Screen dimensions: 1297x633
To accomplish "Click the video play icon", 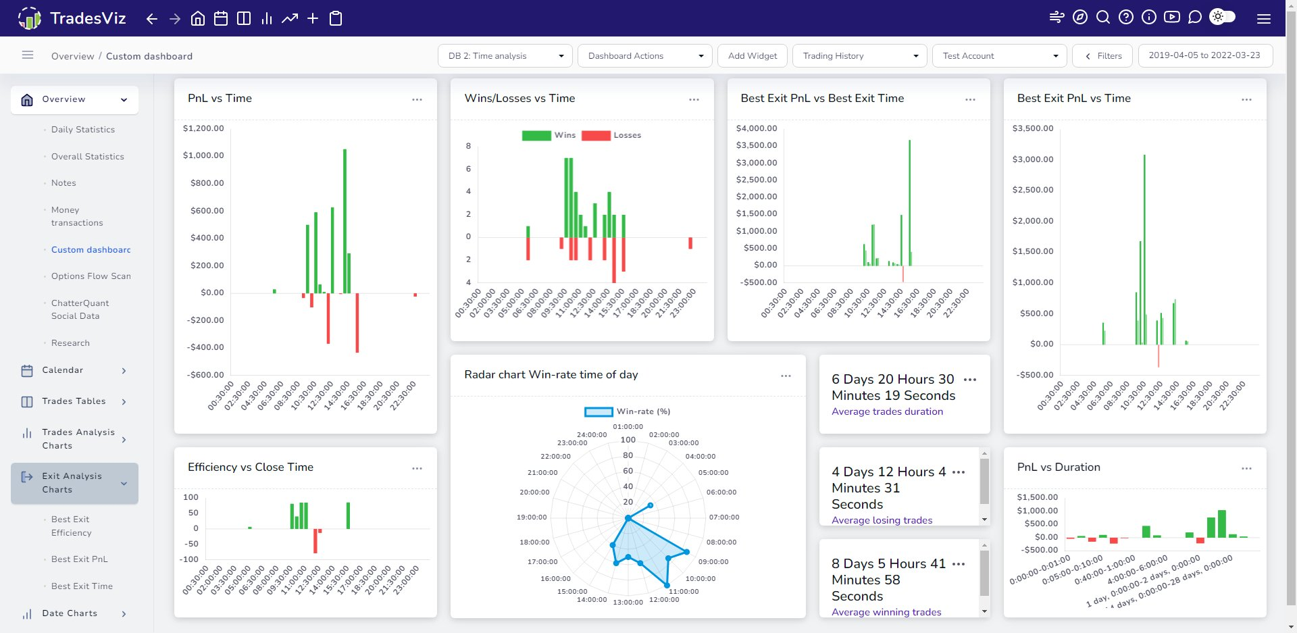I will [x=1172, y=17].
